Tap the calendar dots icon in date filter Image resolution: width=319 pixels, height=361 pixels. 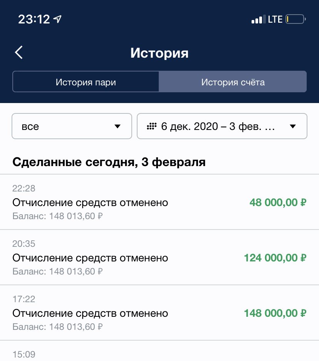[151, 126]
